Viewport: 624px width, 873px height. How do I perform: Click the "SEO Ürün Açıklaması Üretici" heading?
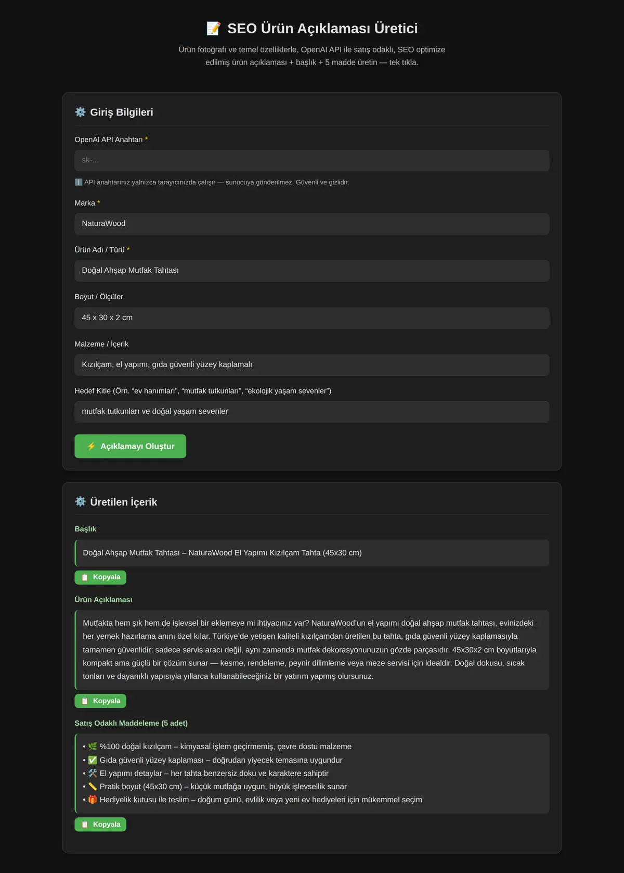click(322, 28)
